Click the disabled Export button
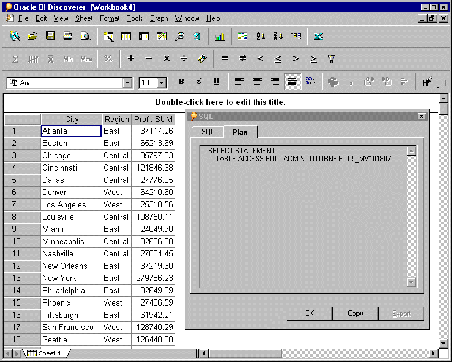Viewport: 452px width, 362px height. 401,314
